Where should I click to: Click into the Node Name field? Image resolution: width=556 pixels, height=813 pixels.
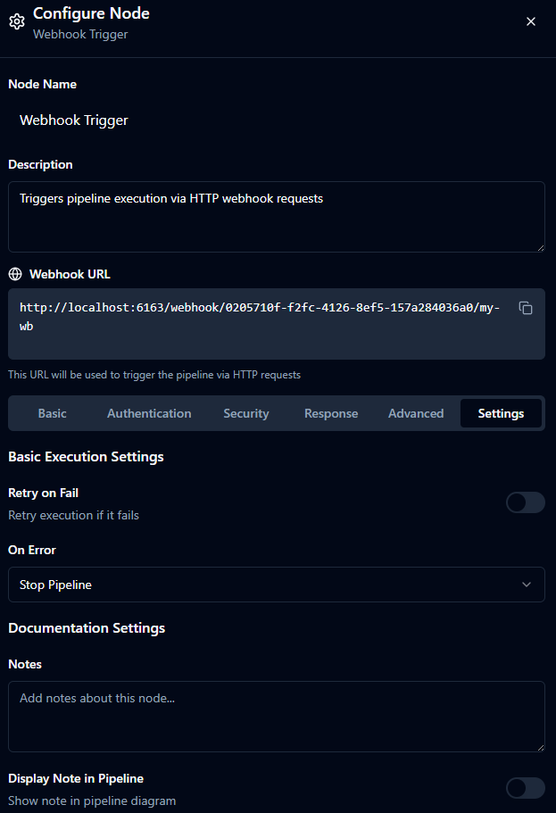pyautogui.click(x=276, y=120)
